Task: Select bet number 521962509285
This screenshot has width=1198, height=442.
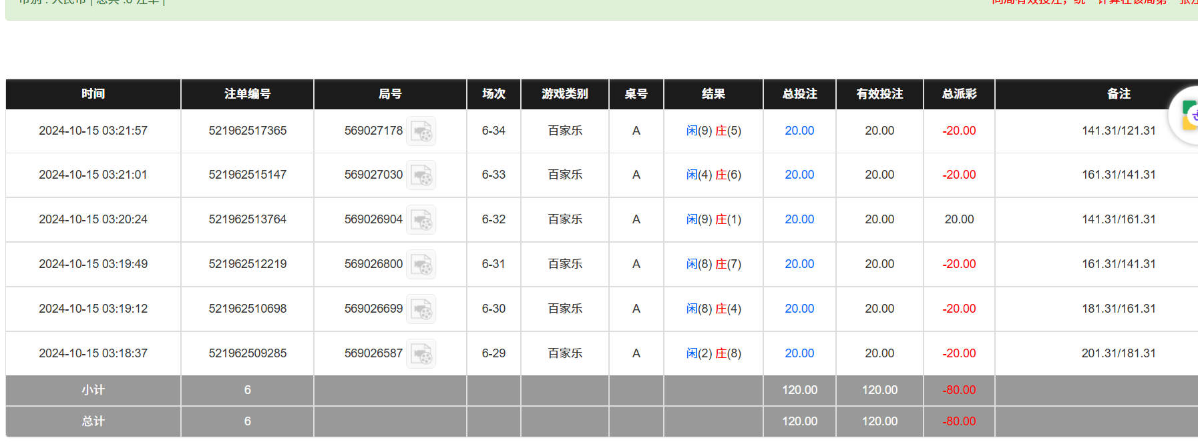Action: 247,353
